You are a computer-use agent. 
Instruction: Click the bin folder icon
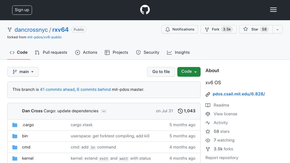(15, 136)
